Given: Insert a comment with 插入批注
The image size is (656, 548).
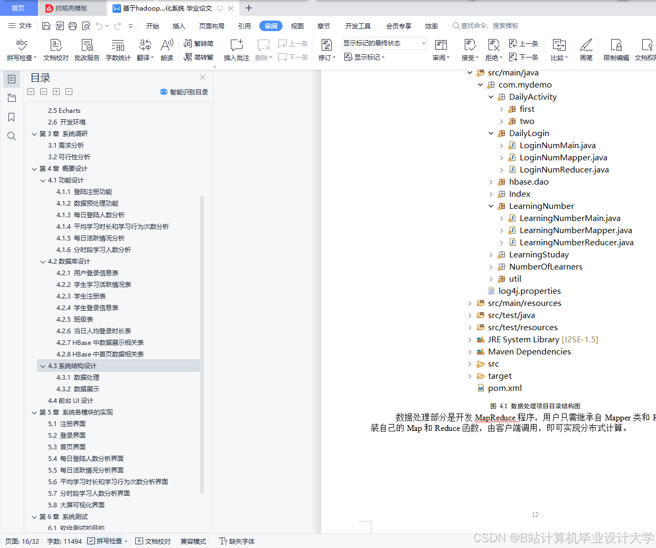Looking at the screenshot, I should [236, 50].
